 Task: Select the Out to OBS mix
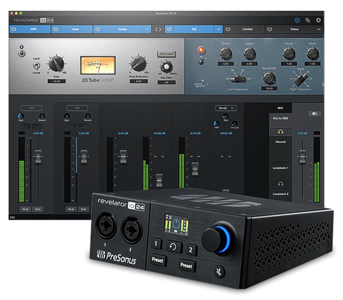pyautogui.click(x=280, y=118)
